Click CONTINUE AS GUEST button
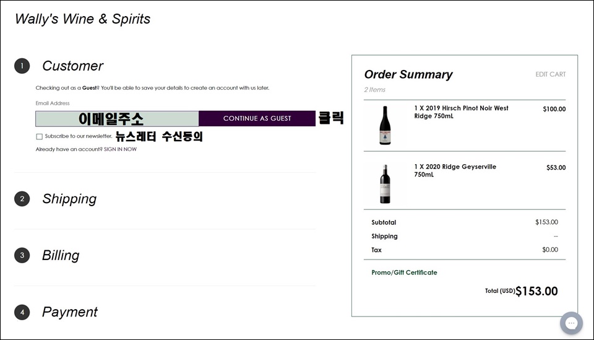Screen dimensions: 594x340 click(x=257, y=119)
